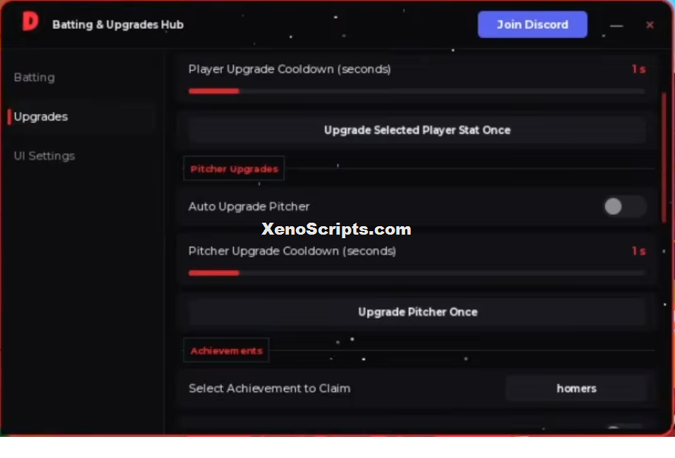Click the Batting & Upgrades Hub title

pos(118,25)
